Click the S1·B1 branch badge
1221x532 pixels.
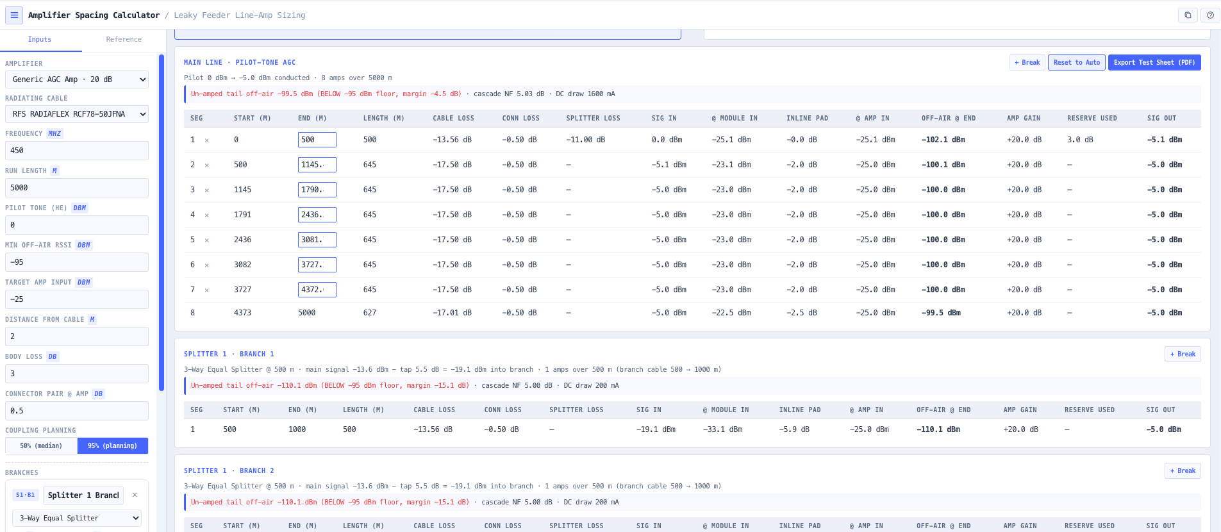pos(26,495)
